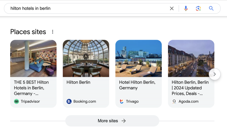
Task: Click the Agoda.com logo icon
Action: [x=174, y=102]
